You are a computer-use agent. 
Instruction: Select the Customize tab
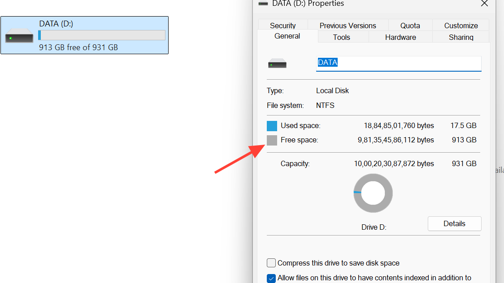point(461,26)
